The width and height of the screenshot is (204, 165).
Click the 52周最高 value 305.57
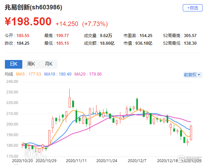(x=190, y=36)
